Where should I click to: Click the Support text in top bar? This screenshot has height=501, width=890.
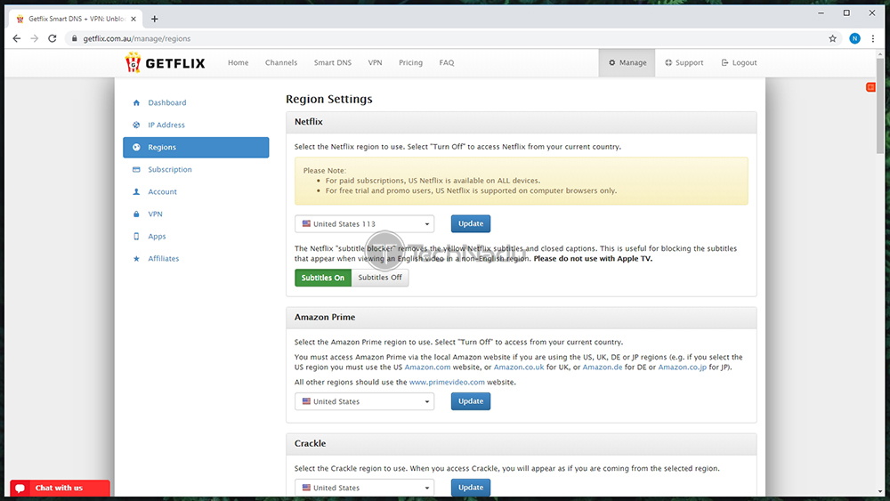[x=689, y=62]
